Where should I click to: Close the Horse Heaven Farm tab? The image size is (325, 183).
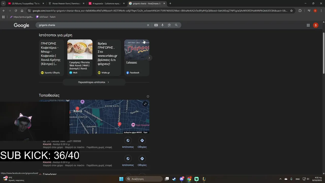pos(84,4)
